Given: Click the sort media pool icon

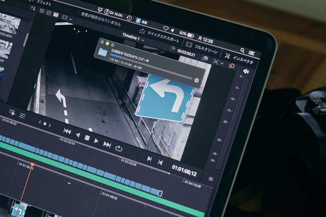Looking at the screenshot, I should (33, 9).
